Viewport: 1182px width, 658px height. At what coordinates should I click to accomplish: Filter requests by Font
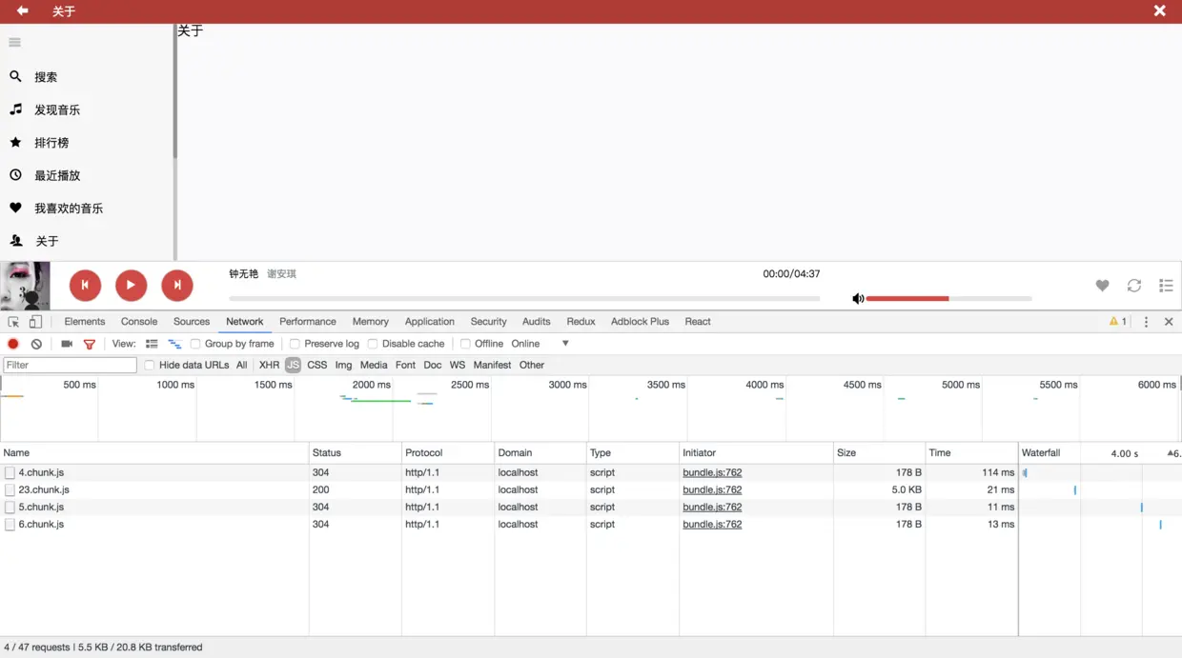(405, 365)
